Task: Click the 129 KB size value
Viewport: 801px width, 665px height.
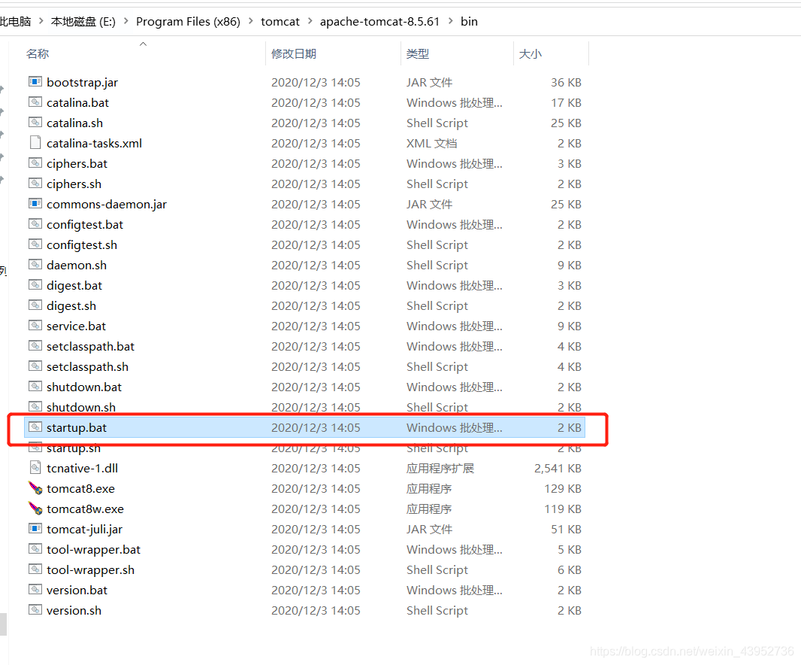Action: click(563, 488)
